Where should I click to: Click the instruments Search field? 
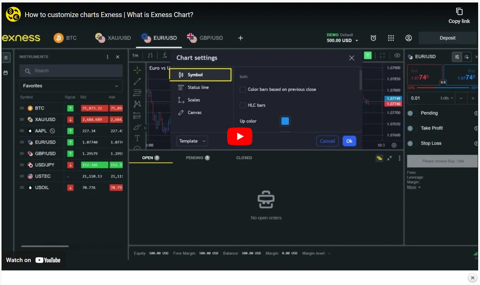pos(71,71)
